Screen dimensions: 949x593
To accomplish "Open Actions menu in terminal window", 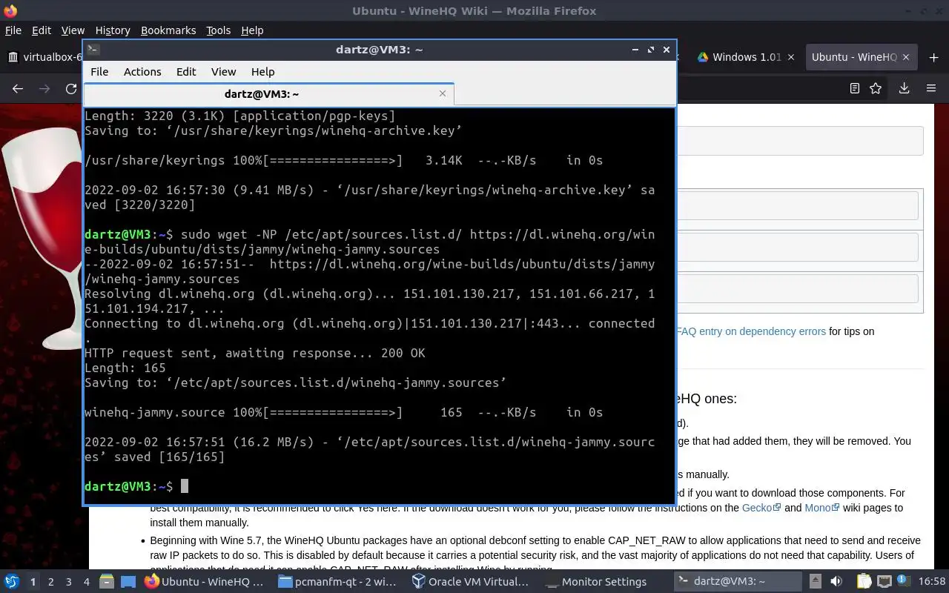I will (142, 72).
